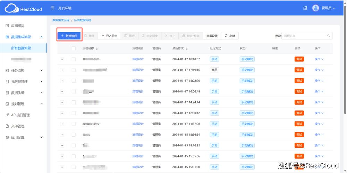Click 流程设计 link in the first row

tap(138, 59)
